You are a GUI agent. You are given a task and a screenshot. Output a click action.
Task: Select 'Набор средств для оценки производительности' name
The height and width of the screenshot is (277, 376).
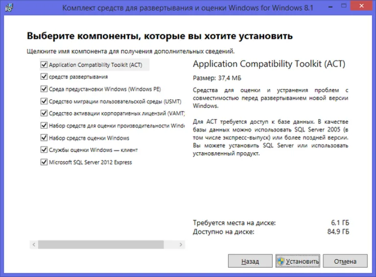point(117,126)
